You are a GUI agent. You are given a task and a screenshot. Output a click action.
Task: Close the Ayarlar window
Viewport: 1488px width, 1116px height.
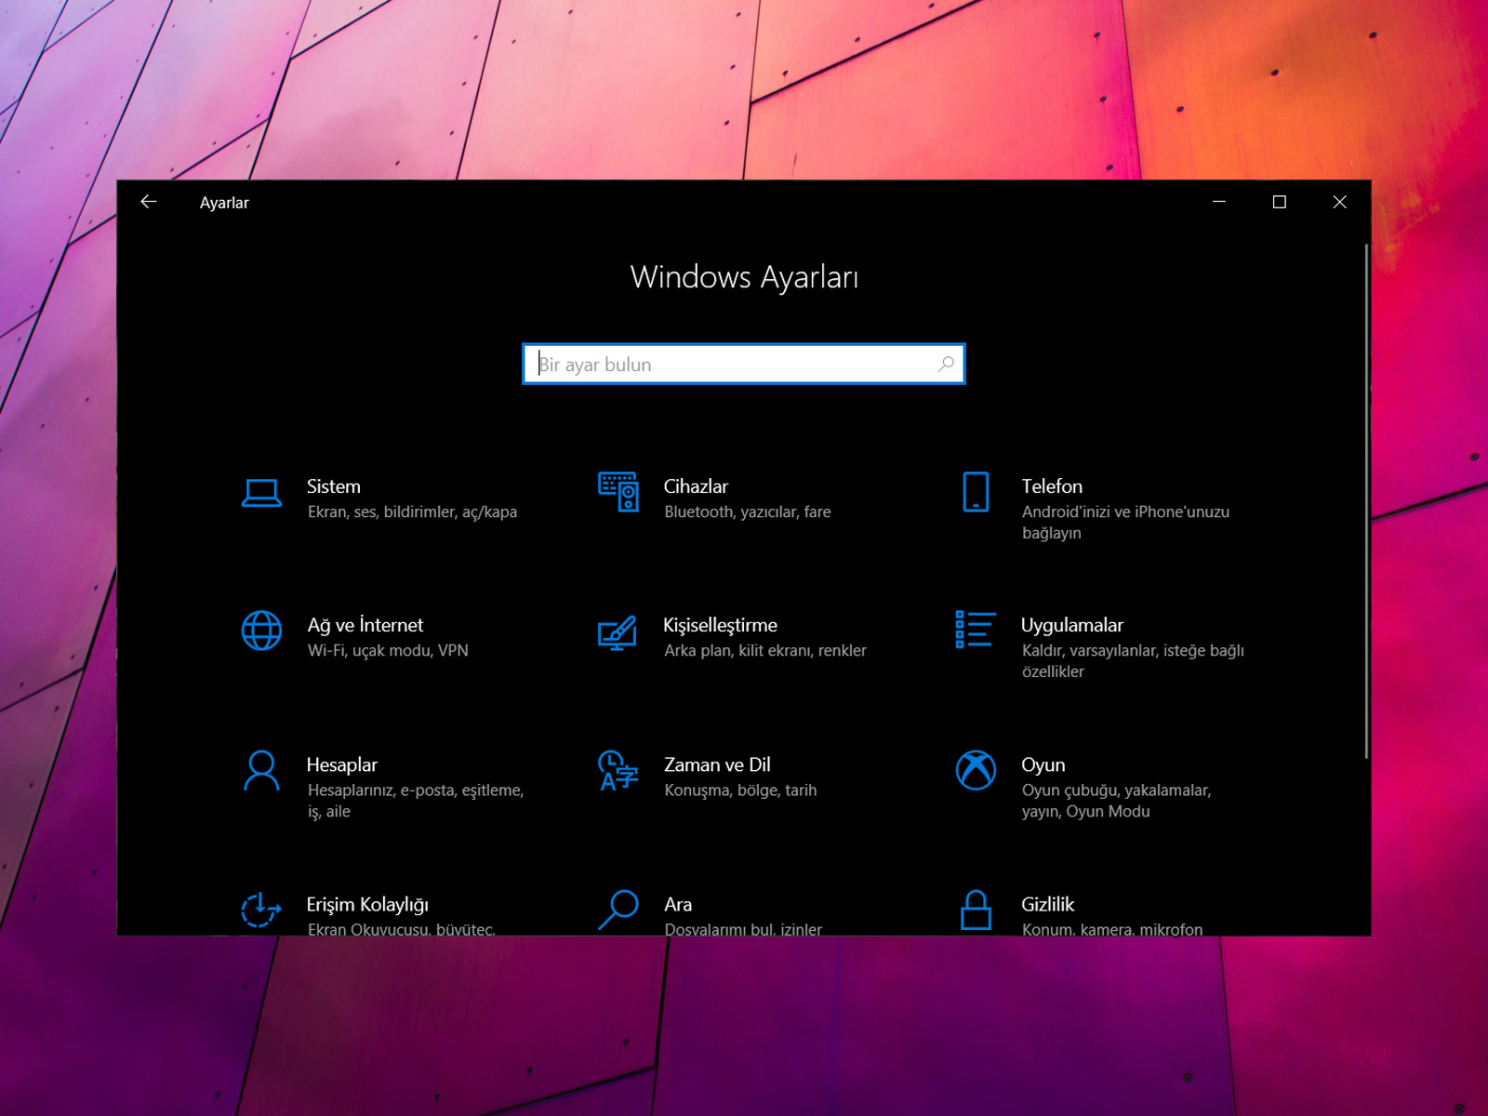[1339, 202]
